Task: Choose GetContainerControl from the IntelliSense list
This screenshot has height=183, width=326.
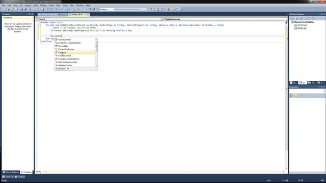Action: (68, 62)
